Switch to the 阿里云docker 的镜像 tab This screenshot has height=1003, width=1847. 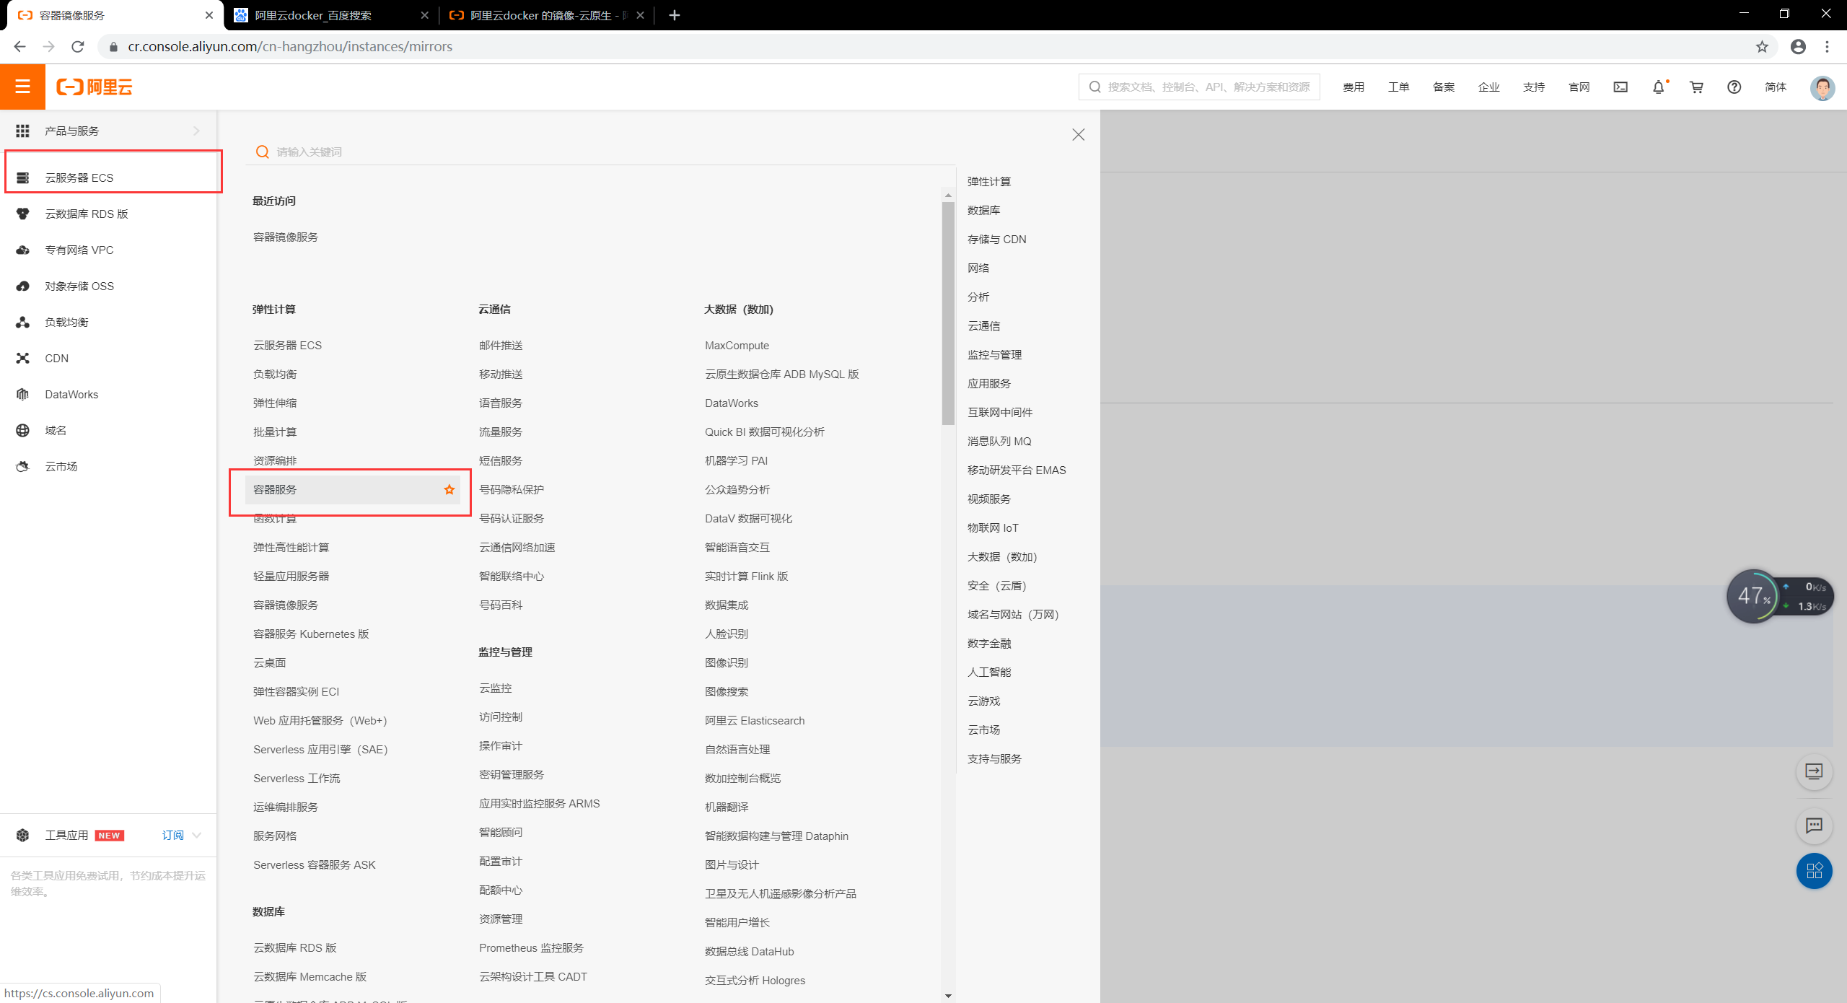[x=547, y=15]
